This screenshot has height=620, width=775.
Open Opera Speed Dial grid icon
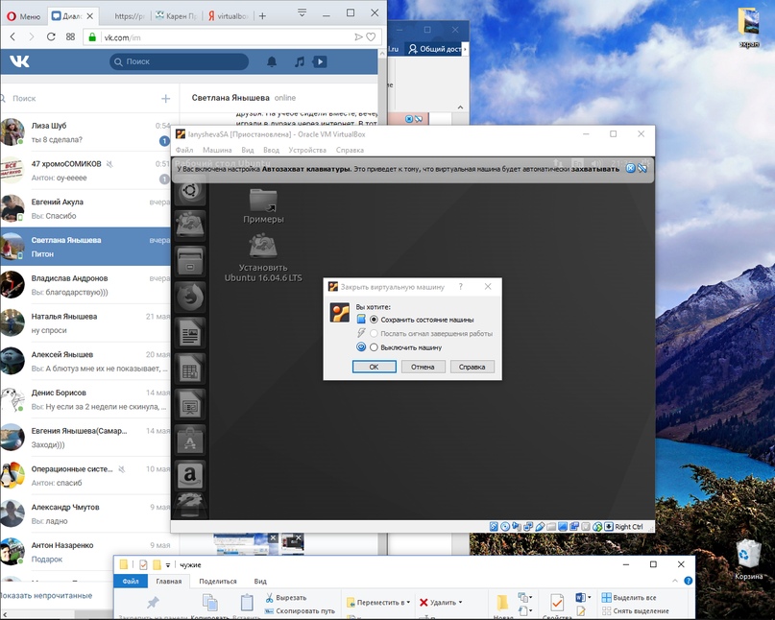click(x=71, y=36)
